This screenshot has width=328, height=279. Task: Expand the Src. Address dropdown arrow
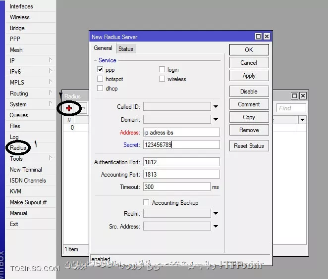click(216, 226)
